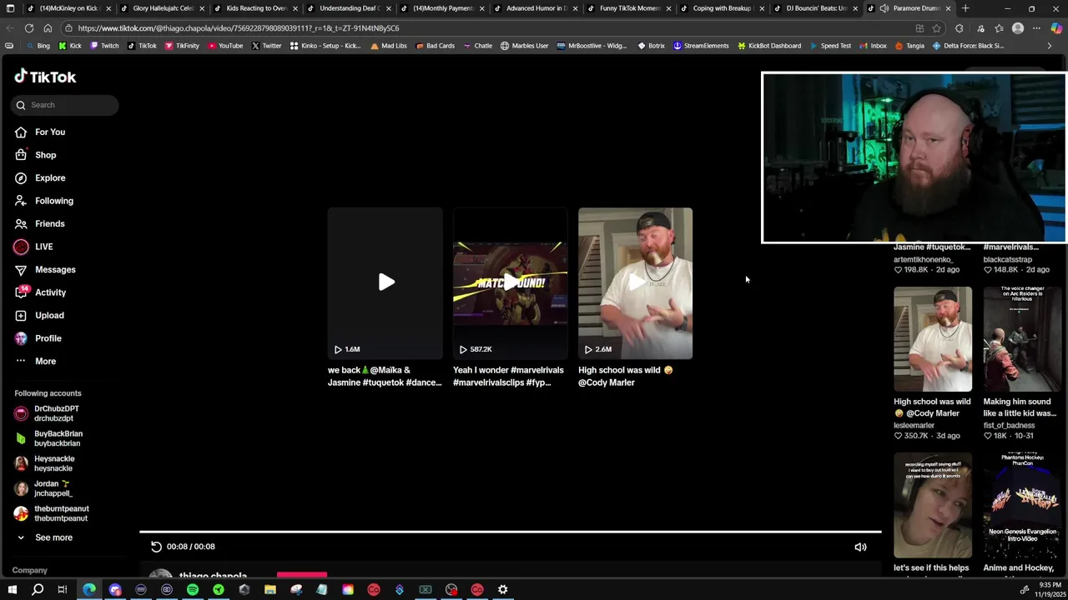Viewport: 1068px width, 600px height.
Task: Play the 2.6M High school was wild video
Action: pos(635,283)
